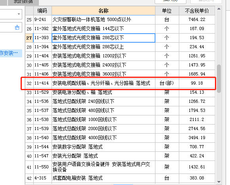230x185 pixels.
Task: Select row 25 code 9-241
Action: point(42,20)
